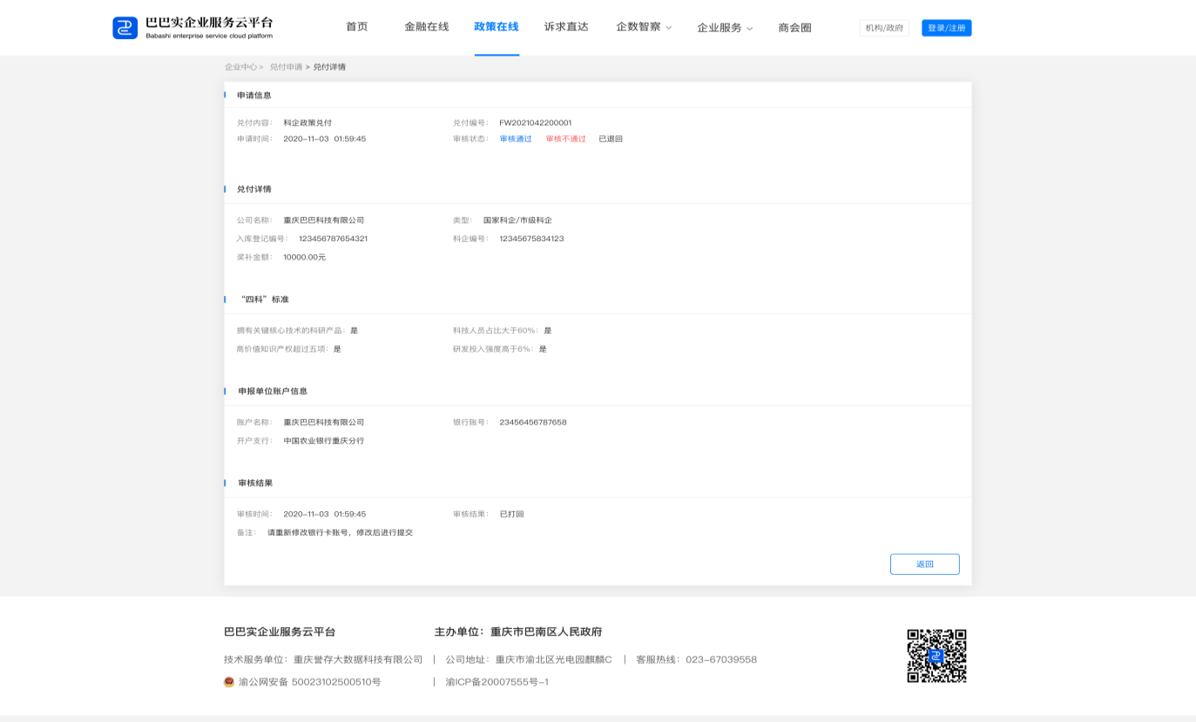The height and width of the screenshot is (722, 1196).
Task: Click the police badge icon in footer
Action: (x=229, y=682)
